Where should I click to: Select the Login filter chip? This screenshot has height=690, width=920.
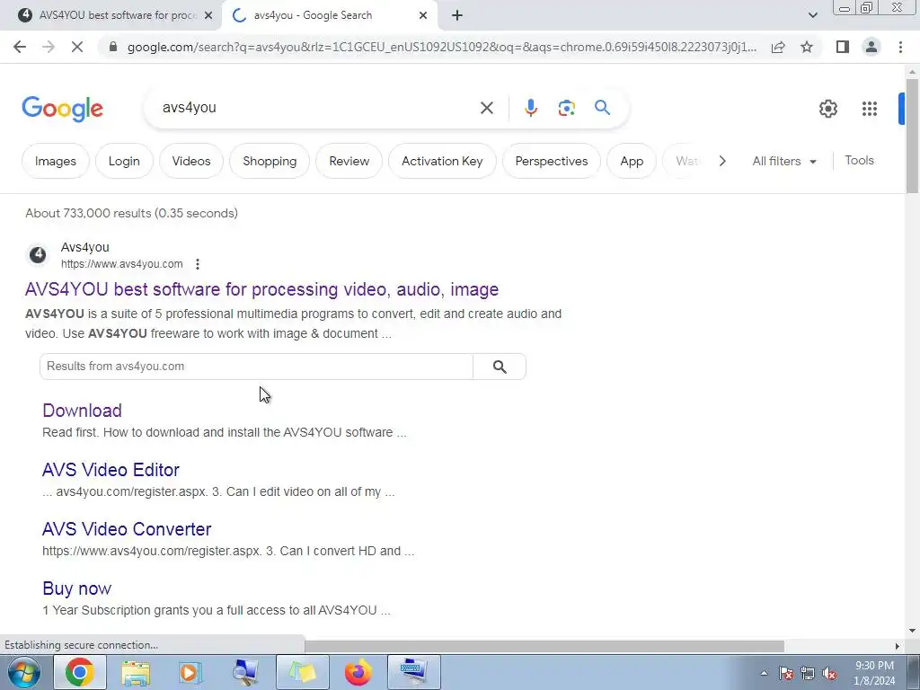(x=124, y=161)
